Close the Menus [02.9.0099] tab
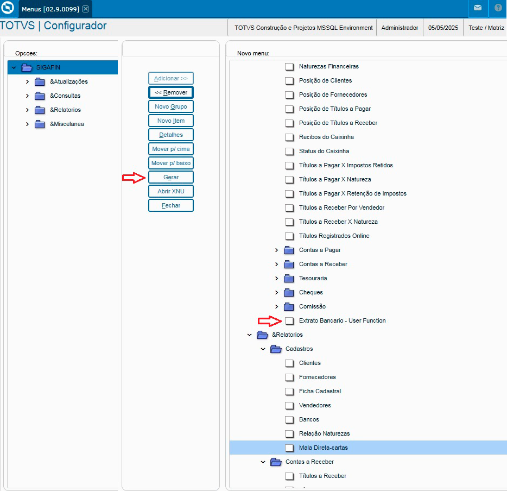The image size is (507, 491). pyautogui.click(x=85, y=9)
